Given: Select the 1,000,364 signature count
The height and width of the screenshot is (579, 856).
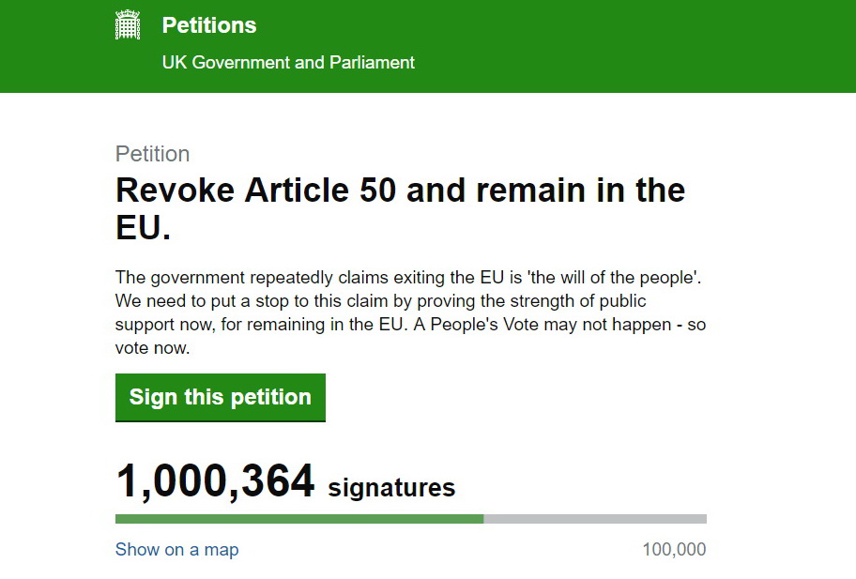Looking at the screenshot, I should [215, 482].
